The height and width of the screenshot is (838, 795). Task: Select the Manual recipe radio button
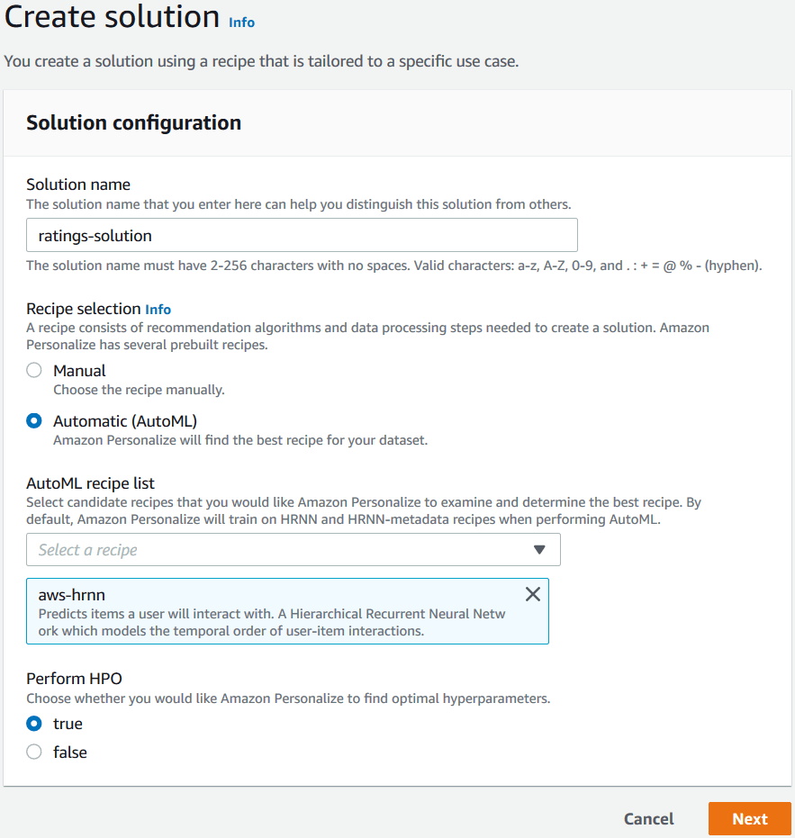[x=34, y=371]
